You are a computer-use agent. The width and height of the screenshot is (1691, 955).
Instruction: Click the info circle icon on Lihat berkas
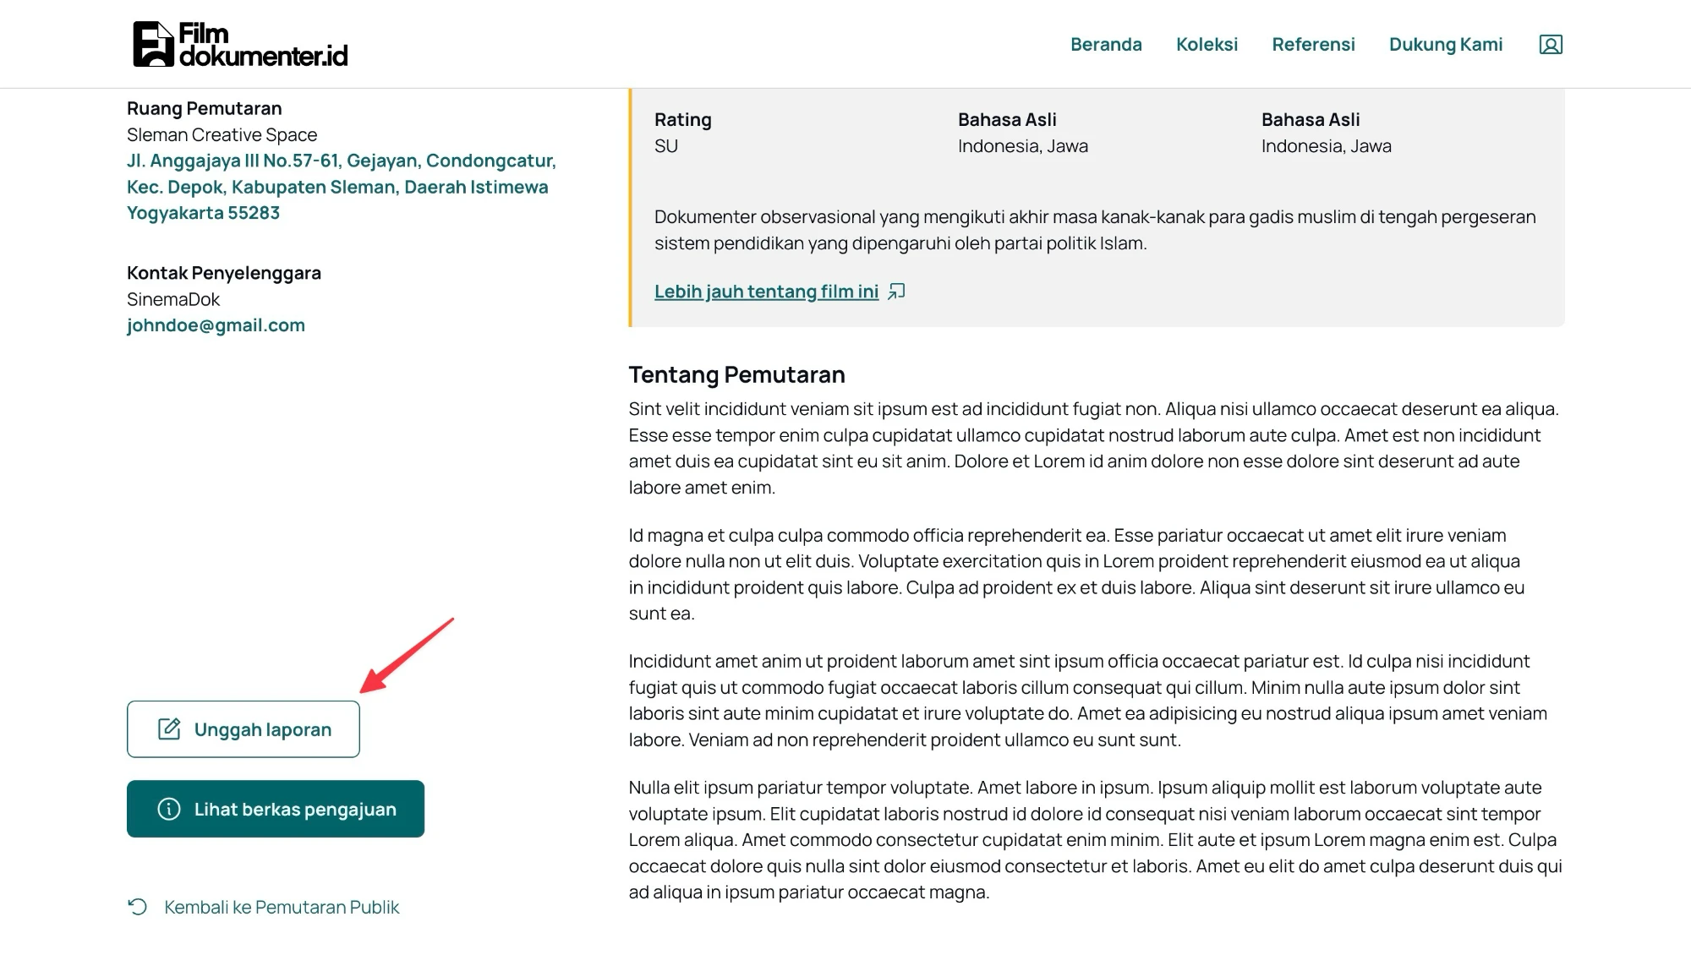(169, 809)
